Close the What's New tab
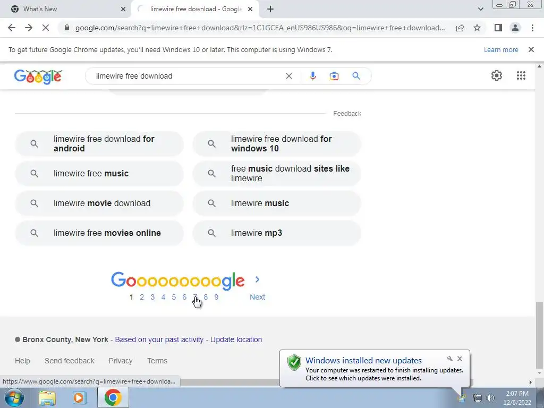544x408 pixels. point(123,9)
